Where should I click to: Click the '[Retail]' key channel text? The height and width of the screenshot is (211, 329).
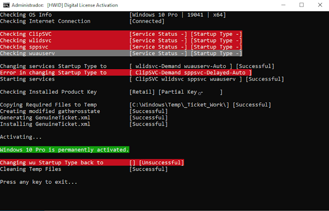point(142,92)
